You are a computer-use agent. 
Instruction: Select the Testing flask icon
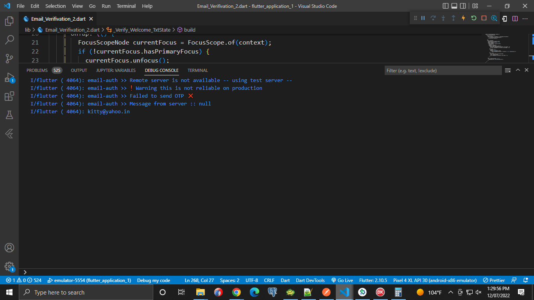9,114
